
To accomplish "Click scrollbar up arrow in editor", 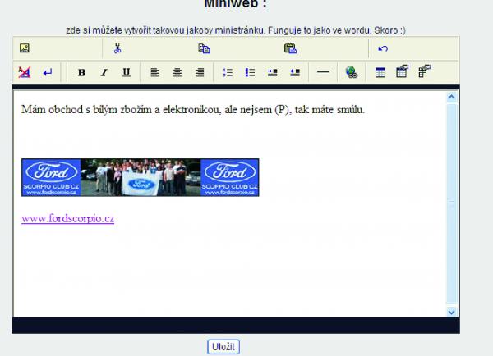I will pyautogui.click(x=451, y=97).
